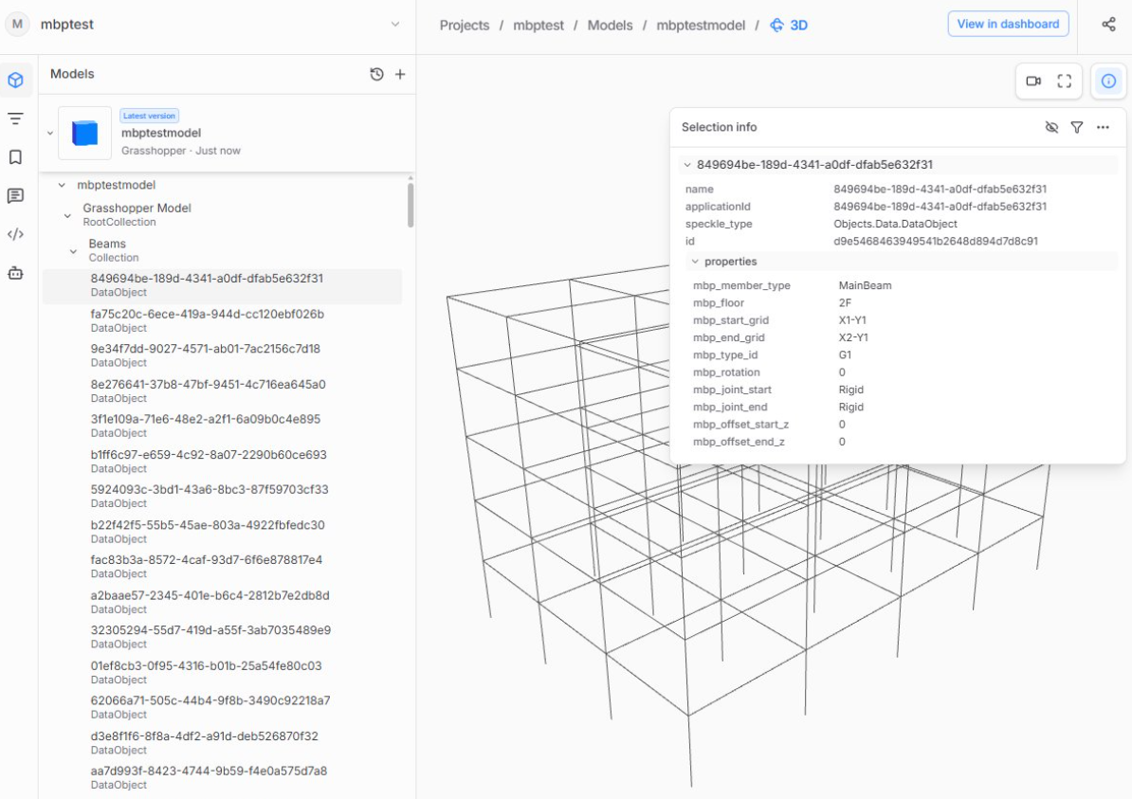Open the camera views control
1132x799 pixels.
[1033, 81]
